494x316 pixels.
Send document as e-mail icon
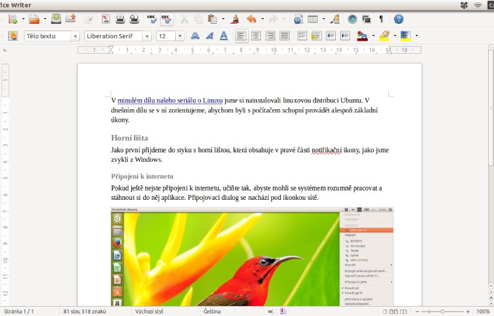click(x=71, y=19)
